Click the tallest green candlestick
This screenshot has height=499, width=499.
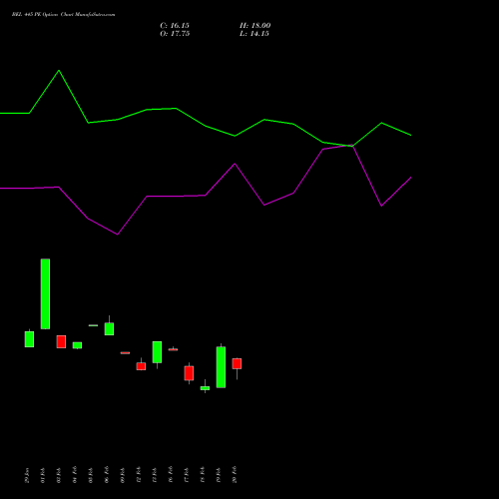click(x=45, y=293)
